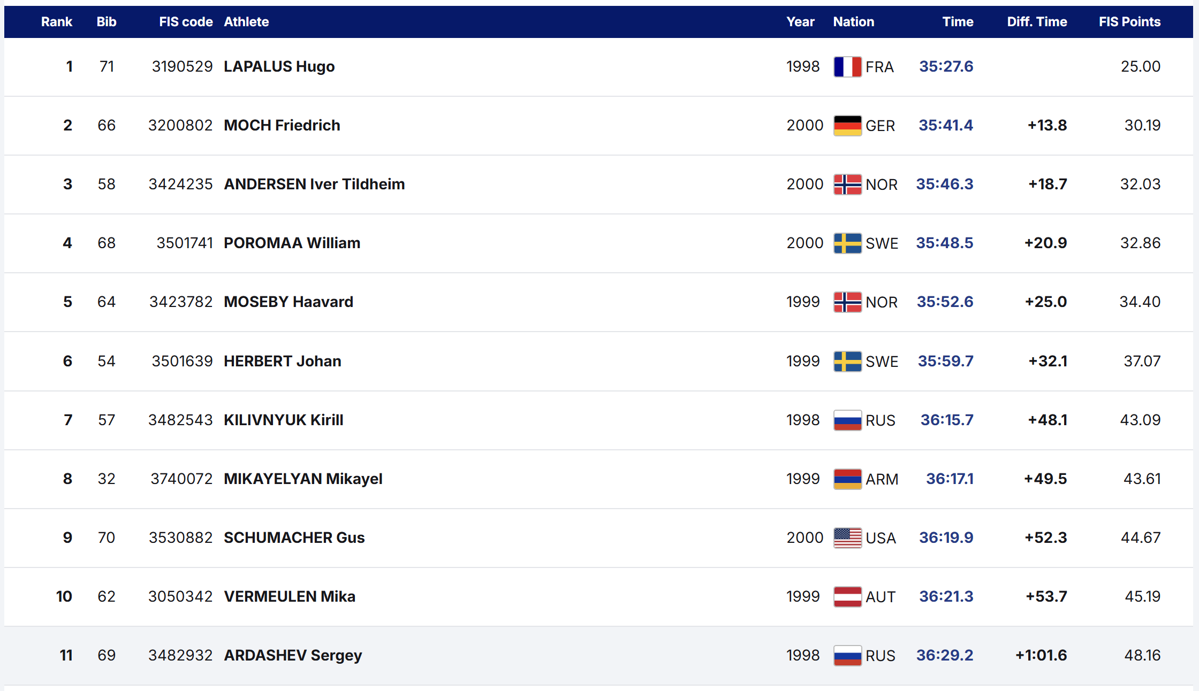Open MIKAYELYAN Mikayel's result row

(303, 479)
